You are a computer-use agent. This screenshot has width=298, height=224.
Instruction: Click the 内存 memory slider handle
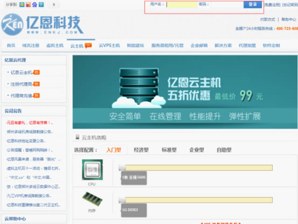click(122, 200)
